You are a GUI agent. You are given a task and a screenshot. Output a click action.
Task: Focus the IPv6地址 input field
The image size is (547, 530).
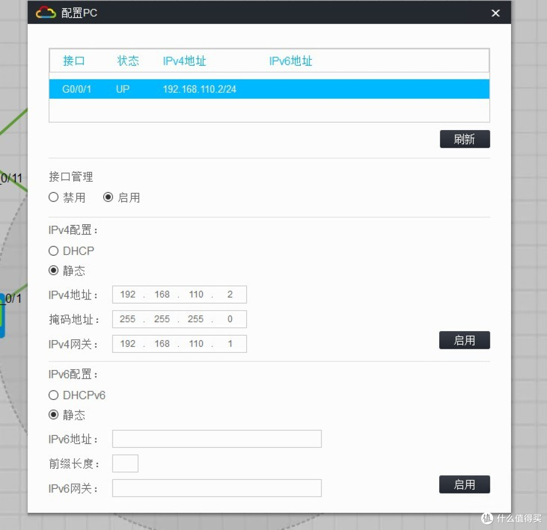click(x=217, y=439)
